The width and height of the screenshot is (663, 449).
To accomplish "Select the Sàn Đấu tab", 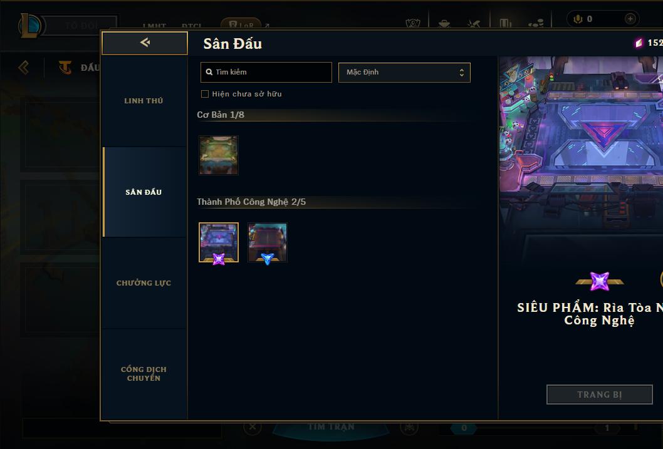I will point(144,192).
